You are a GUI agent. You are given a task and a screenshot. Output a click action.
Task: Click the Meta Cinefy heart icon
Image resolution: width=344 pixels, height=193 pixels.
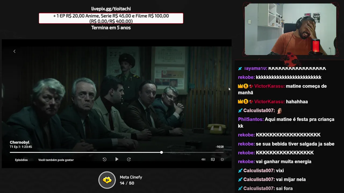pos(107,180)
